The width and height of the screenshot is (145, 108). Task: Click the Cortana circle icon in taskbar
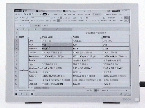click(x=21, y=94)
